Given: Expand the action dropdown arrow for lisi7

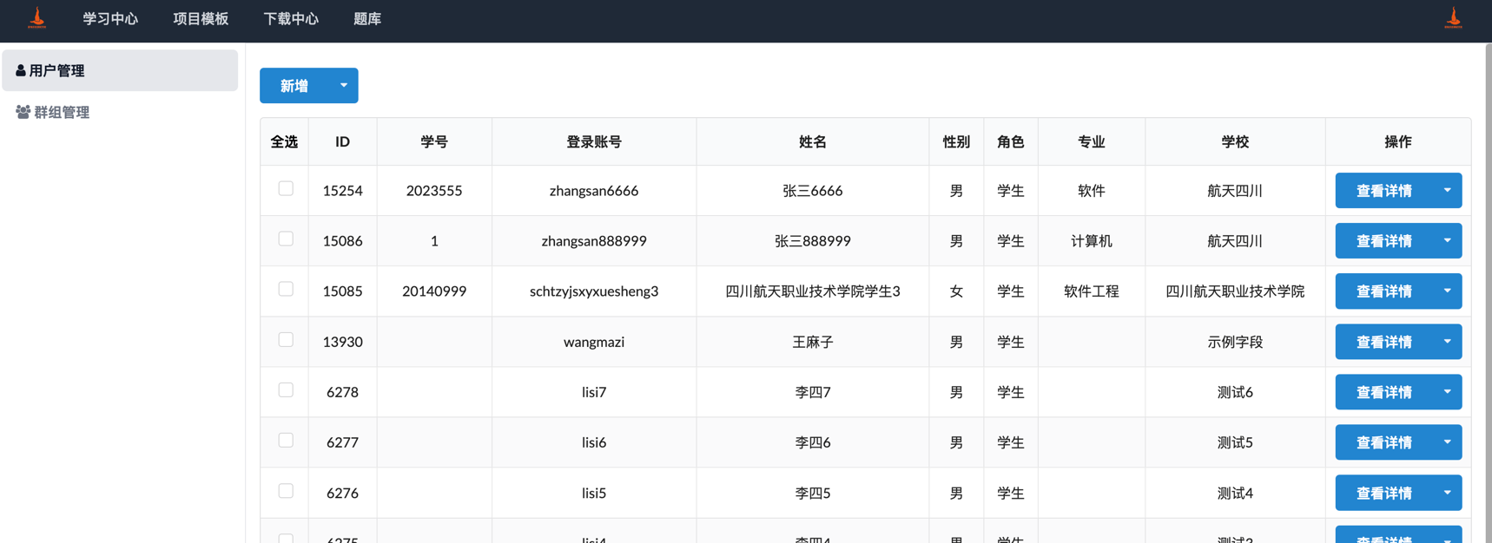Looking at the screenshot, I should pos(1447,392).
